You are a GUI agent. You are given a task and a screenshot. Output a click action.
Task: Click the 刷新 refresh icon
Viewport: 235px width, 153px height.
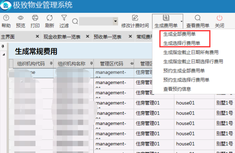point(49,18)
